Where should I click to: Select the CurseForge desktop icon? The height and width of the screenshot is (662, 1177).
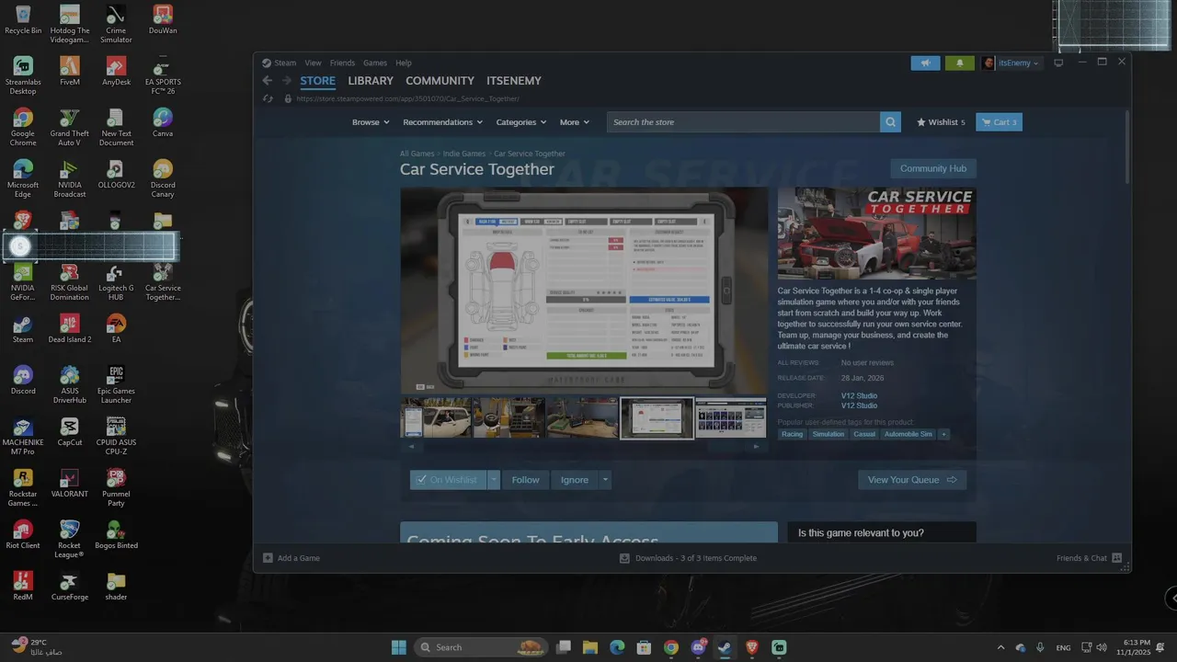70,586
